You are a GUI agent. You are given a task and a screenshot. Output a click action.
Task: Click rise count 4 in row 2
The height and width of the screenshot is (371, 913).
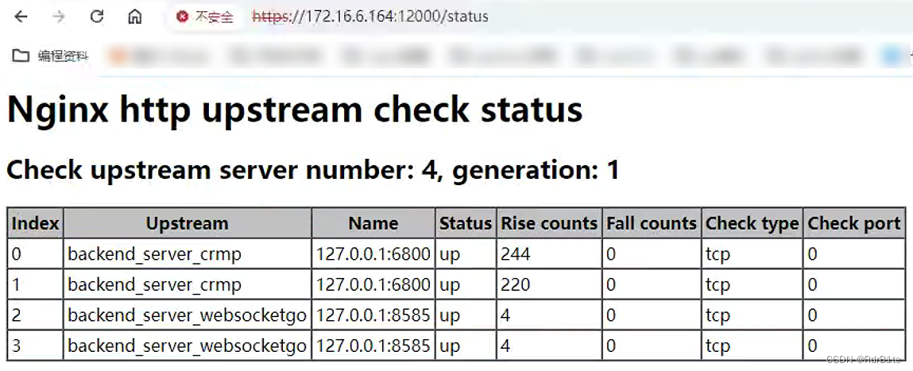coord(505,315)
